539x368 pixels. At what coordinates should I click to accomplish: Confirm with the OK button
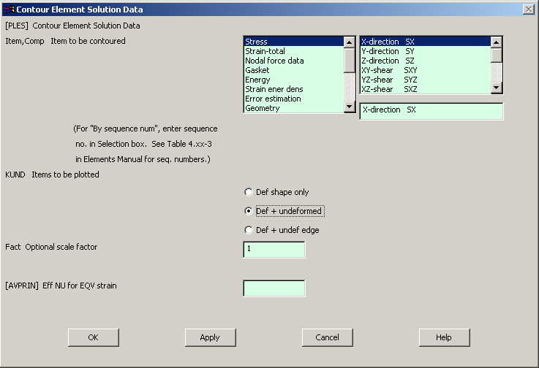click(x=93, y=337)
